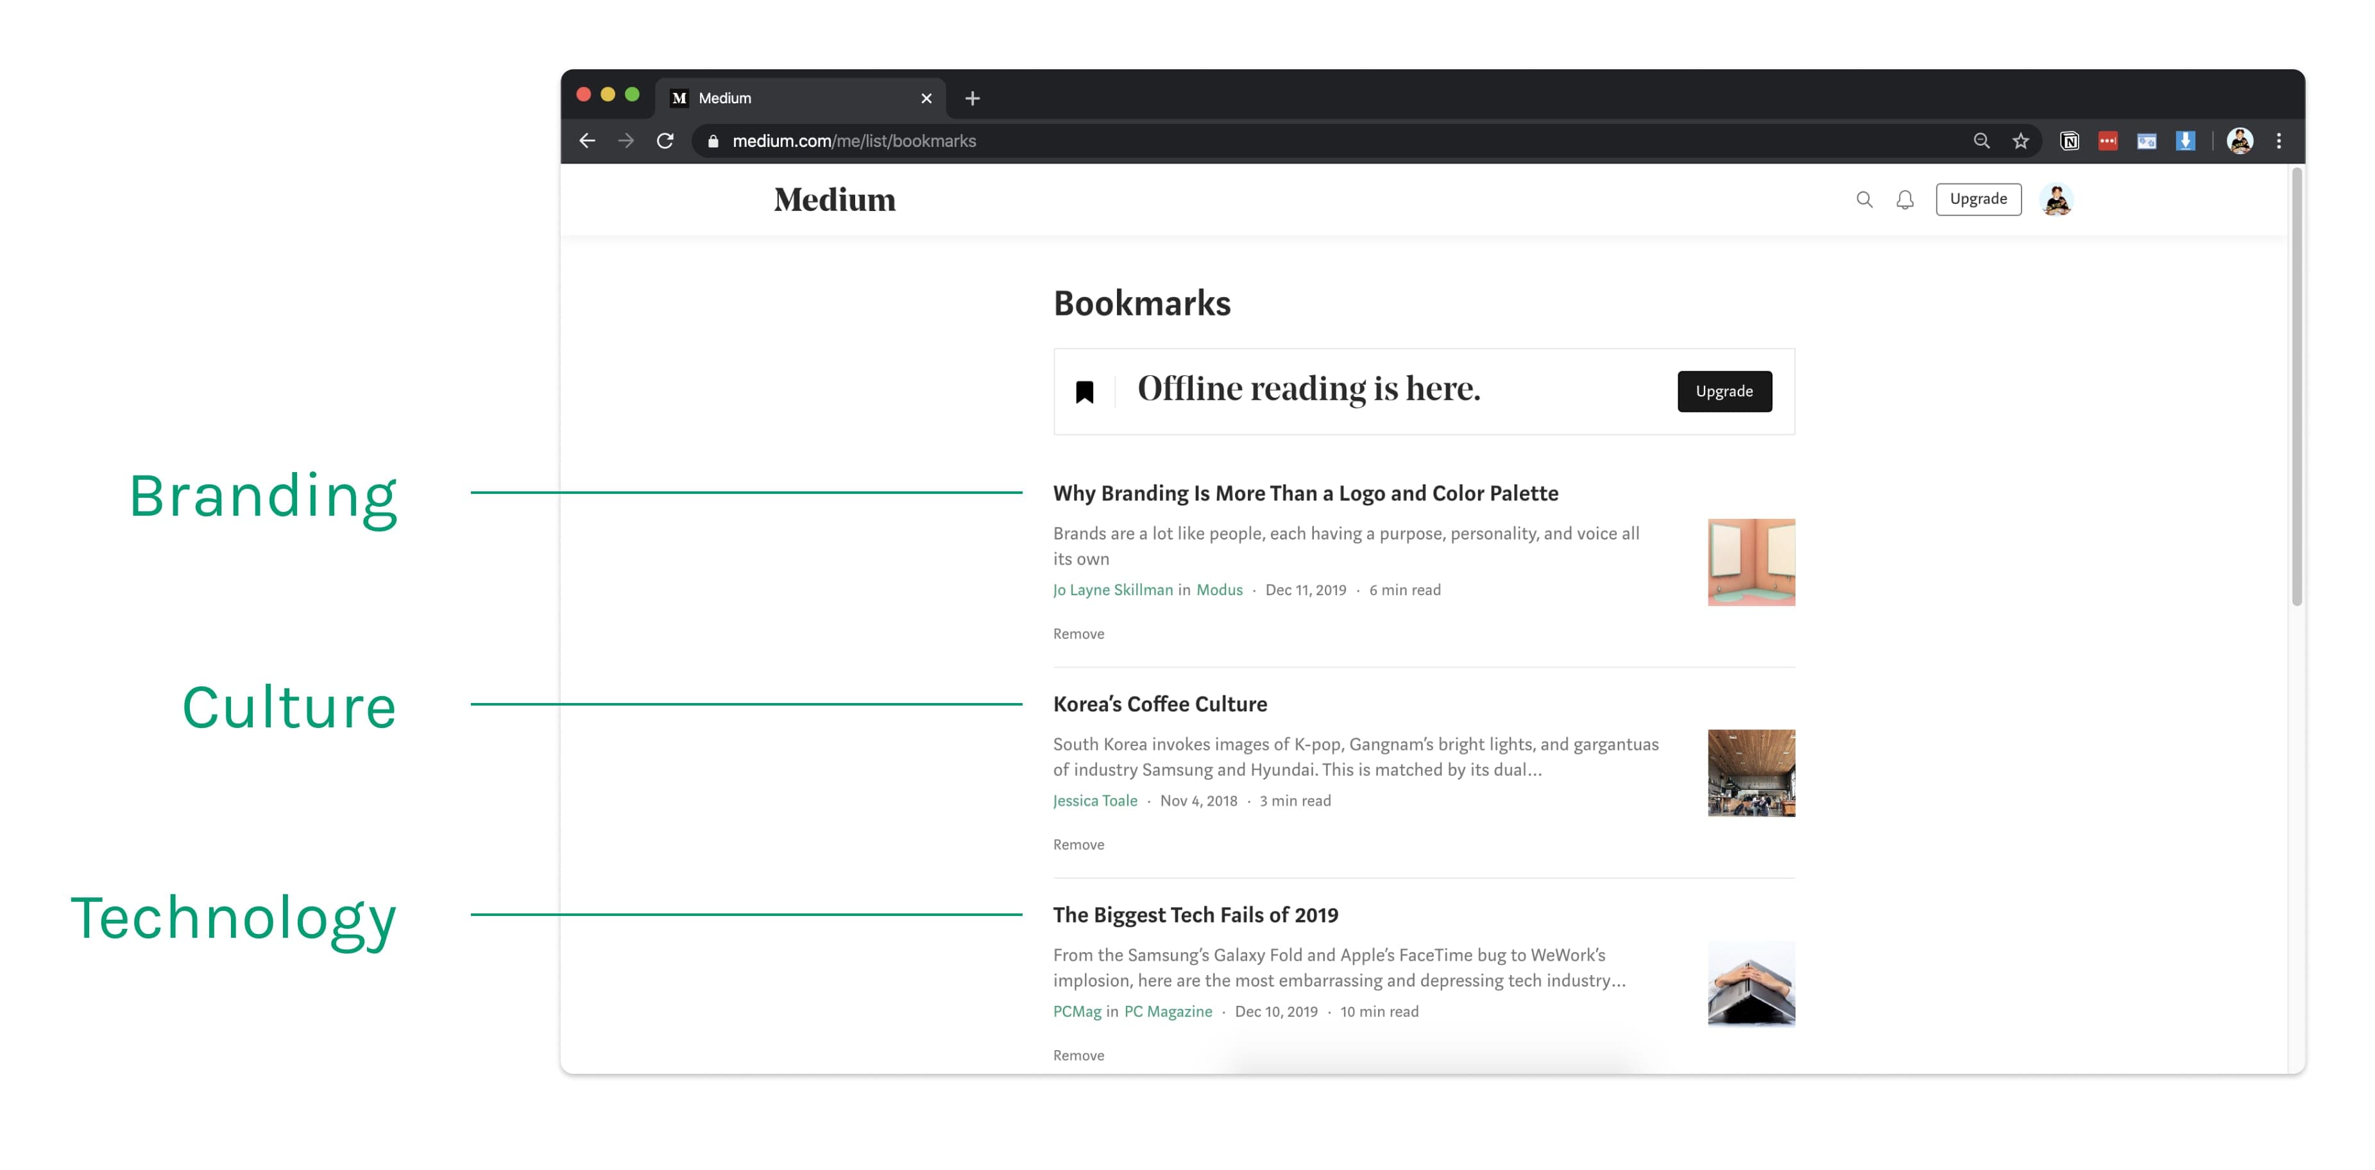Click outlined Upgrade button in header
Viewport: 2375px width, 1170px height.
click(1979, 199)
